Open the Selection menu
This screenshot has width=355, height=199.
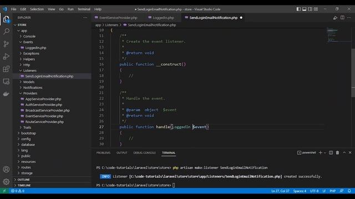click(x=37, y=9)
